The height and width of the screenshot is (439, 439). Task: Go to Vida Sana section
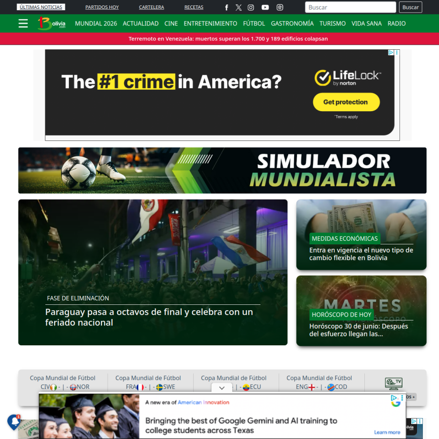[x=366, y=23]
